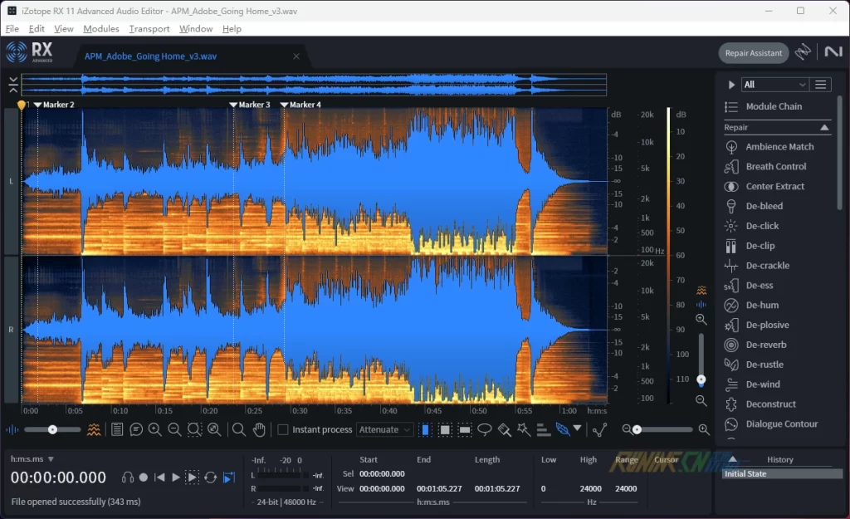Collapse the Repair category section

click(824, 128)
